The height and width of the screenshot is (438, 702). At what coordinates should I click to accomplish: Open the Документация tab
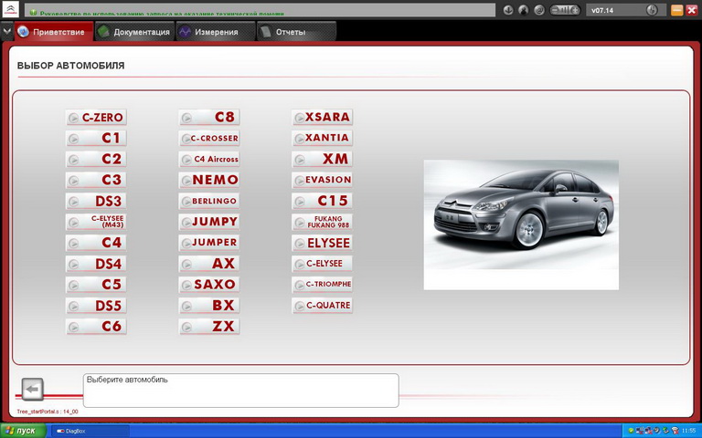pos(134,32)
